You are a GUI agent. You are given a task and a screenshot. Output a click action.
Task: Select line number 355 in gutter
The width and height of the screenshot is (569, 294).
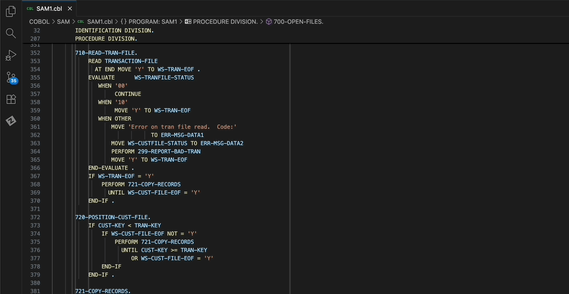tap(35, 78)
